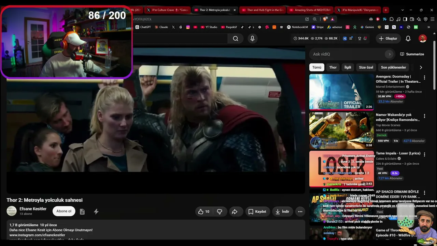Open the account profile avatar menu
The image size is (437, 246).
pyautogui.click(x=423, y=39)
